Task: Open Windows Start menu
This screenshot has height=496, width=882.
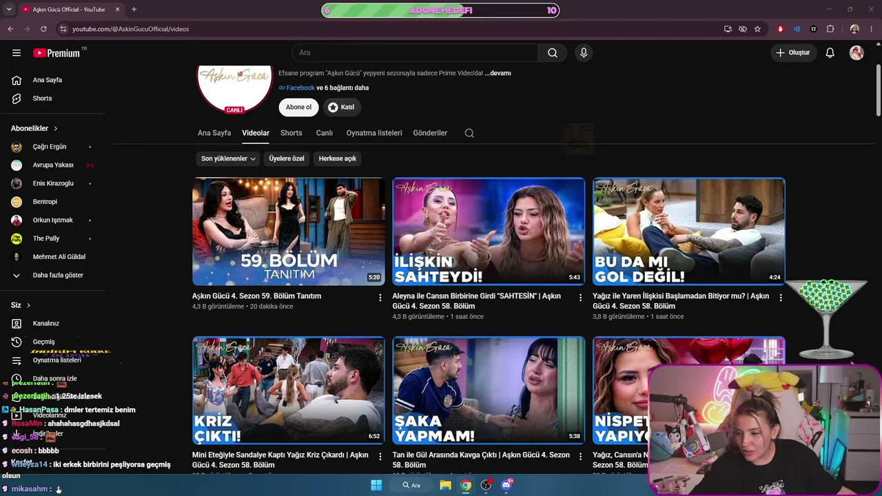Action: [x=376, y=485]
